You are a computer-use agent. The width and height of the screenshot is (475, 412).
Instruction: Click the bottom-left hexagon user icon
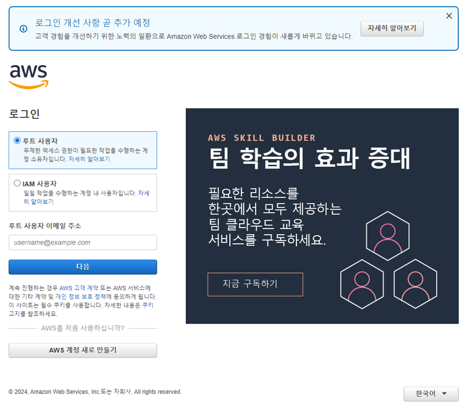tap(362, 284)
